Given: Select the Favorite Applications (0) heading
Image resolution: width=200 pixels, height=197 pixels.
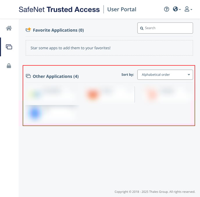Looking at the screenshot, I should [x=58, y=30].
